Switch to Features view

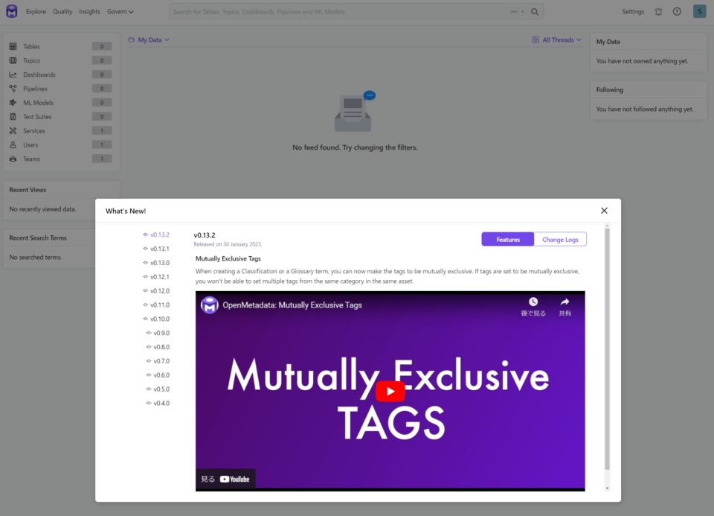tap(508, 239)
